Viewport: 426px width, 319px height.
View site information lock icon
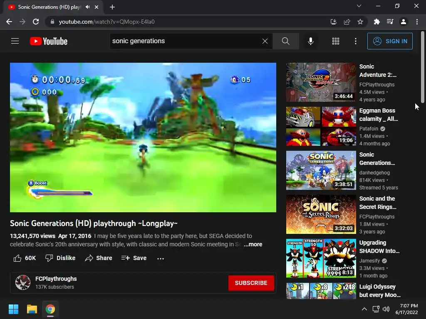(x=52, y=22)
